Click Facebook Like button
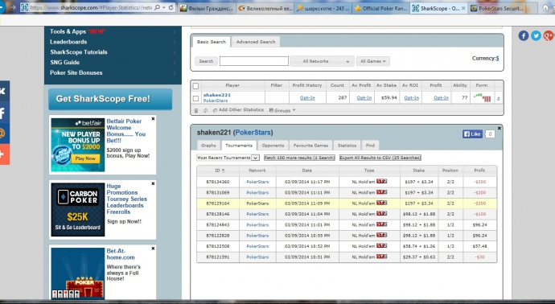 click(472, 134)
